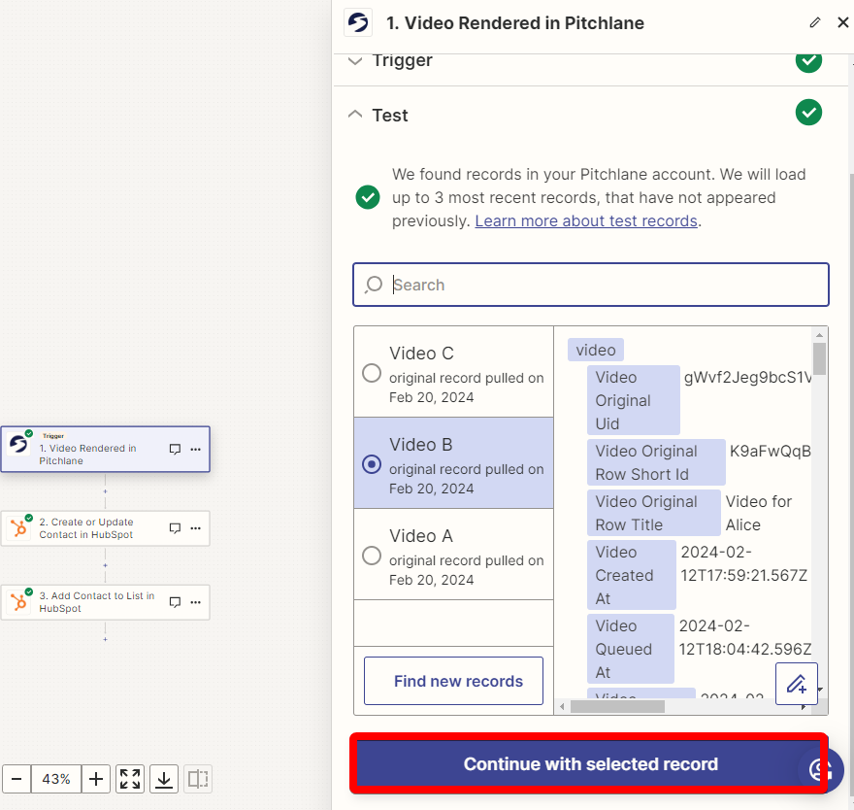The image size is (854, 810).
Task: Select Create or Update Contact in HubSpot node
Action: coord(105,528)
